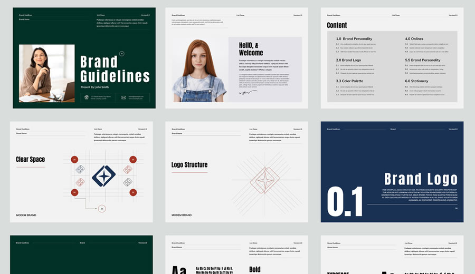Click the '5.5 Brand Personality' entry
The image size is (475, 274).
[423, 60]
